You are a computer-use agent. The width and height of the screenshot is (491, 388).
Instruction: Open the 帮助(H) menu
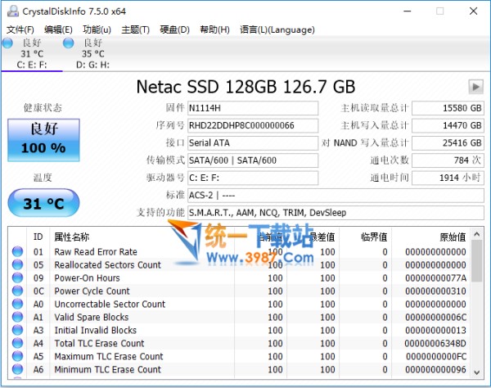(214, 29)
